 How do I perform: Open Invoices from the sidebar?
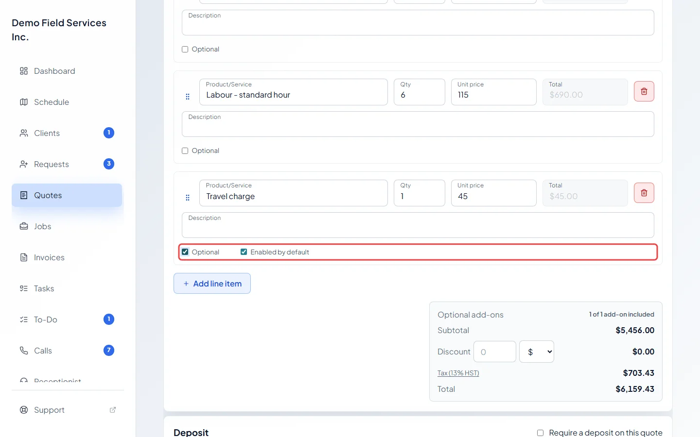67,257
